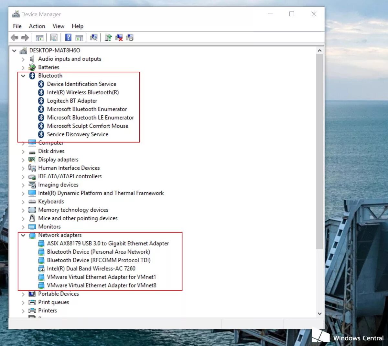
Task: Click the Bluetooth category icon
Action: coord(32,76)
